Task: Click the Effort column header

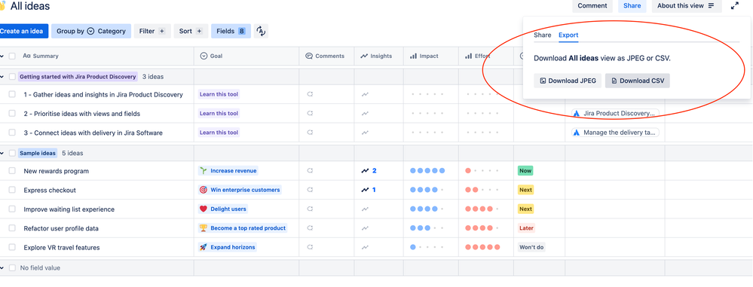Action: (x=486, y=56)
